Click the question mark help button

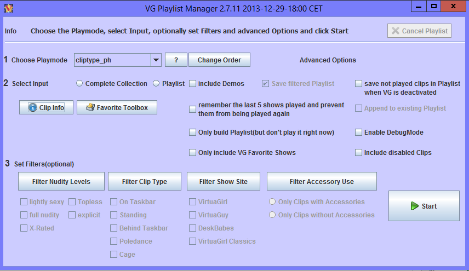[176, 60]
